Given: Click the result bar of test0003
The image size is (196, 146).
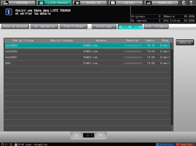Looking at the screenshot, I should pos(133,45).
